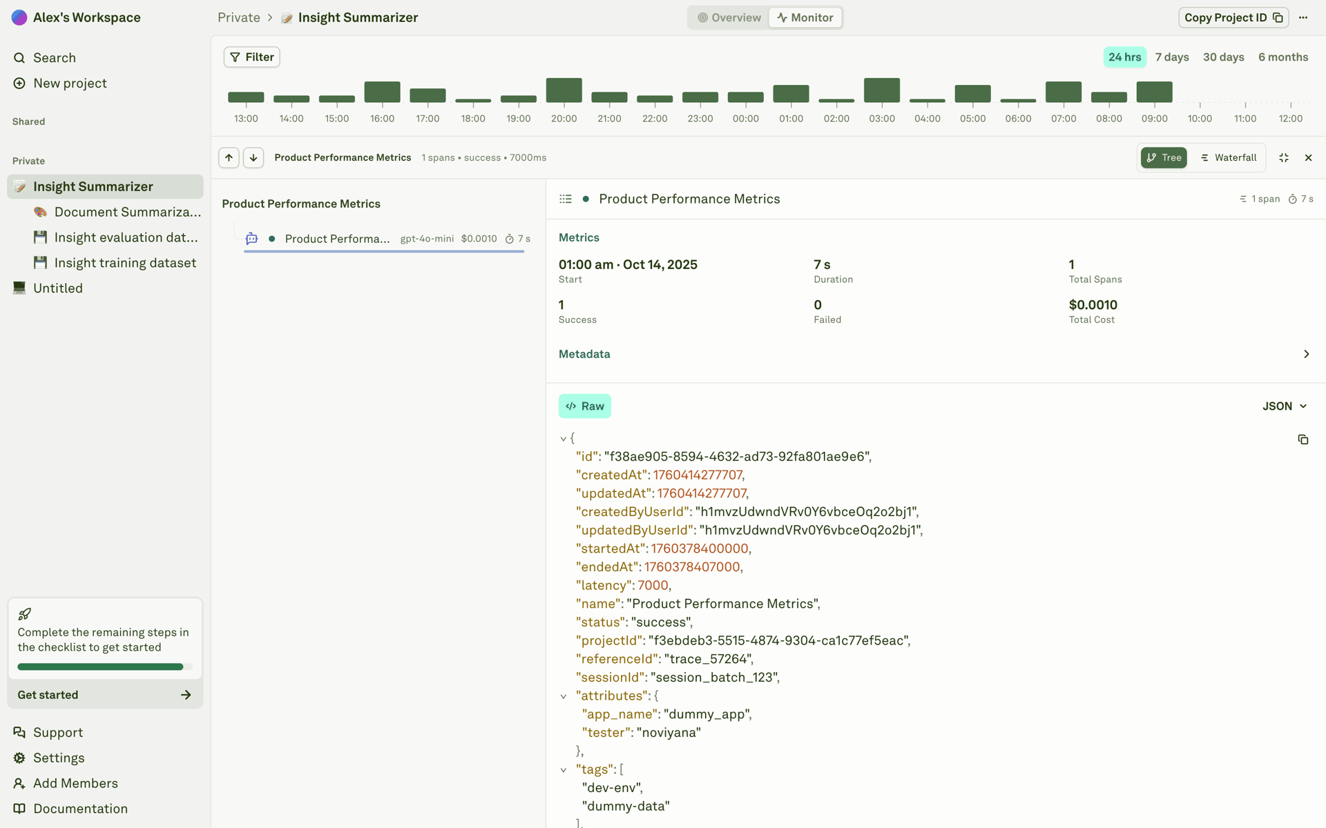Click the "sessionId" value session_batch_123

(713, 678)
